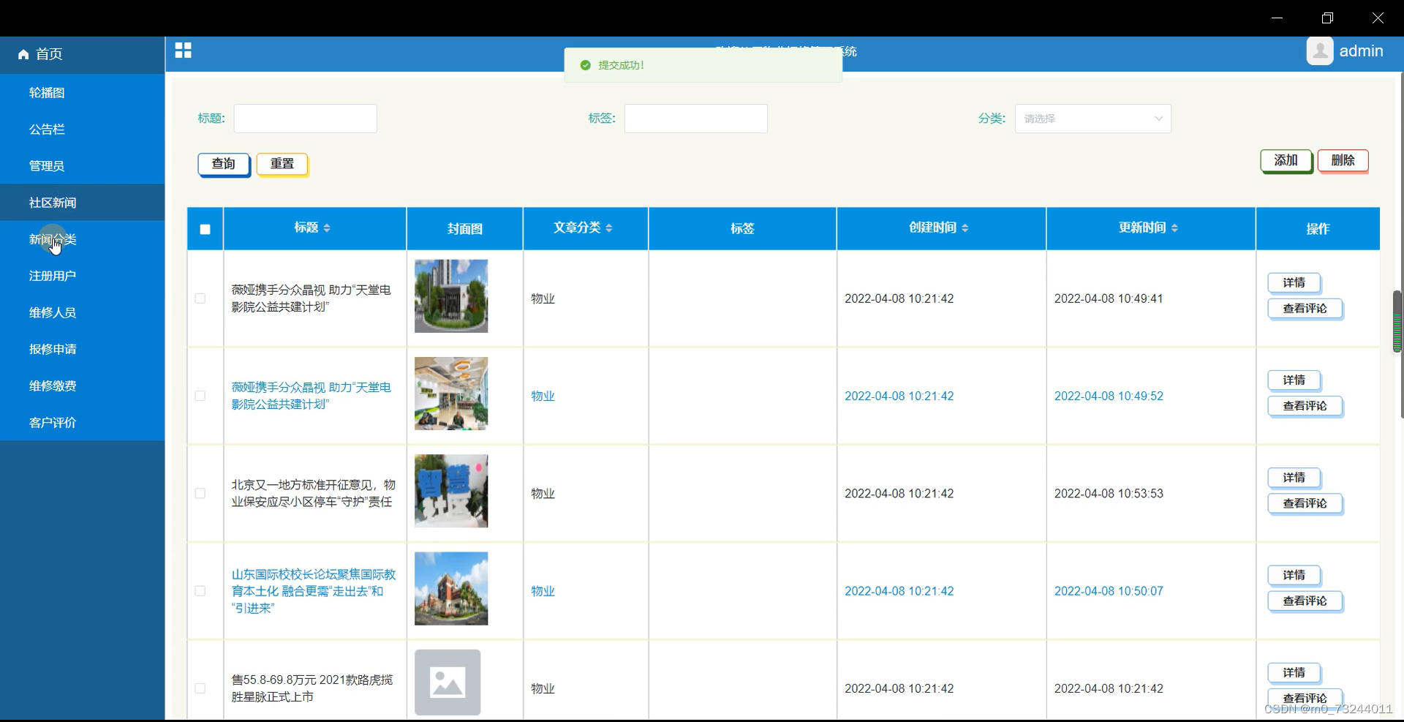This screenshot has height=722, width=1404.
Task: Click the sort chevrons on 文章分类 column
Action: click(x=610, y=227)
